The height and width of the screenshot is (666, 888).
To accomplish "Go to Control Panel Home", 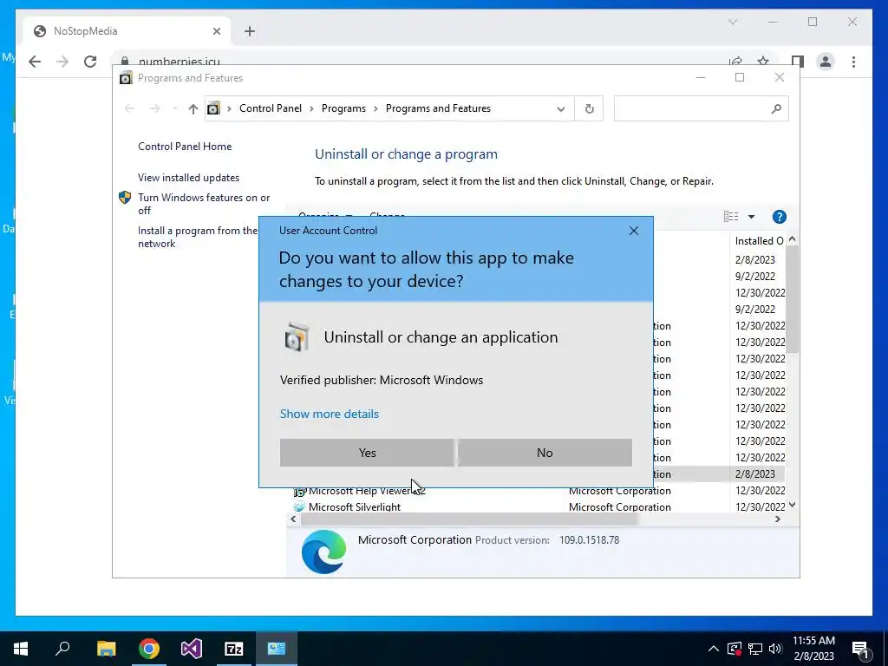I will (185, 147).
